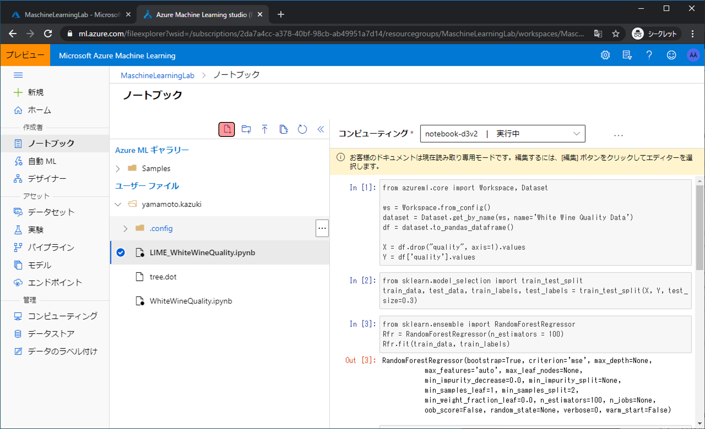Refresh the file explorer list
705x429 pixels.
302,129
